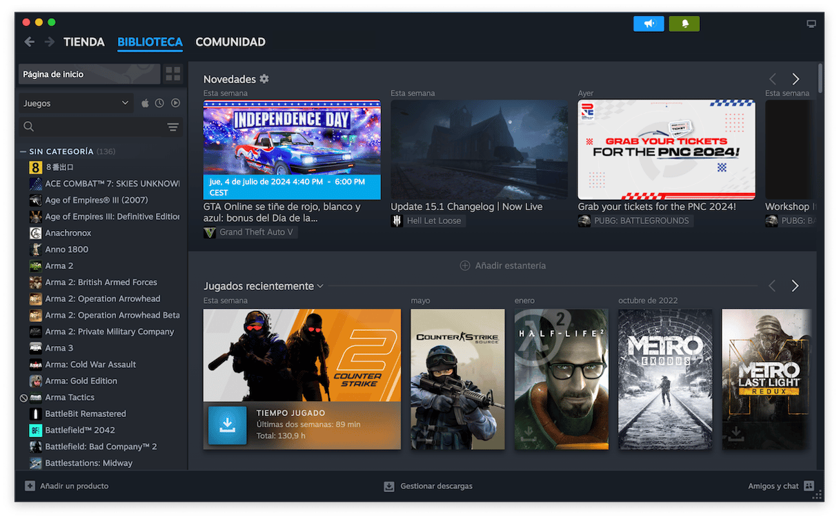839x519 pixels.
Task: Click the main library vertical scrollbar
Action: click(x=820, y=78)
